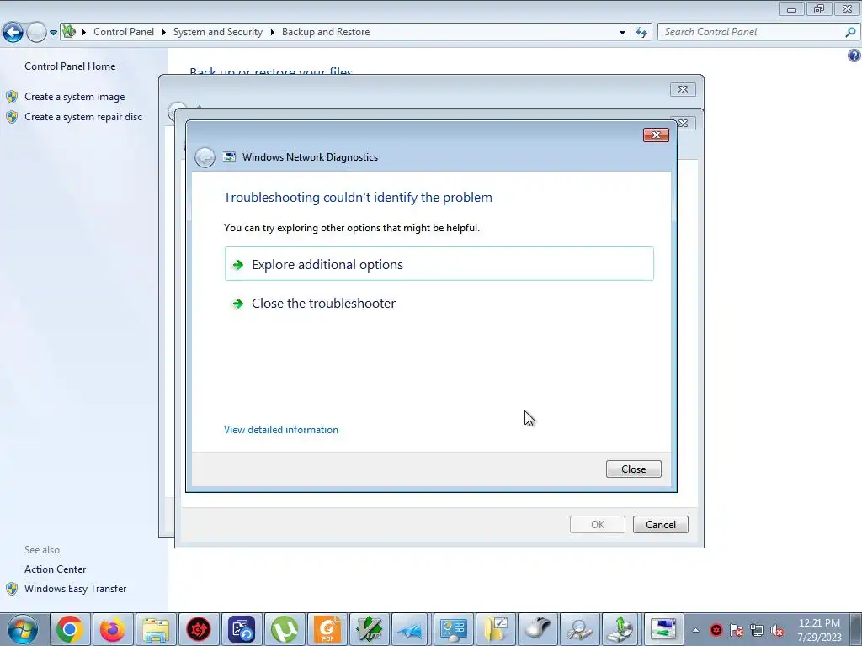Image resolution: width=862 pixels, height=646 pixels.
Task: Click the search magnifier icon
Action: 850,33
